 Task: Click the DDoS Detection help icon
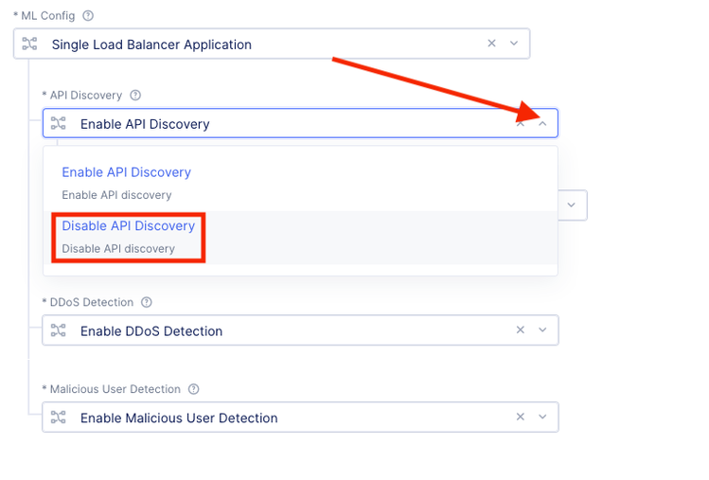[146, 302]
